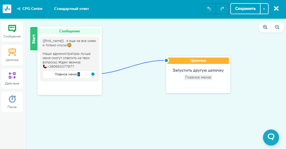Click the Цепочка block input connector
Screen dimensions: 286x149
coord(166,60)
